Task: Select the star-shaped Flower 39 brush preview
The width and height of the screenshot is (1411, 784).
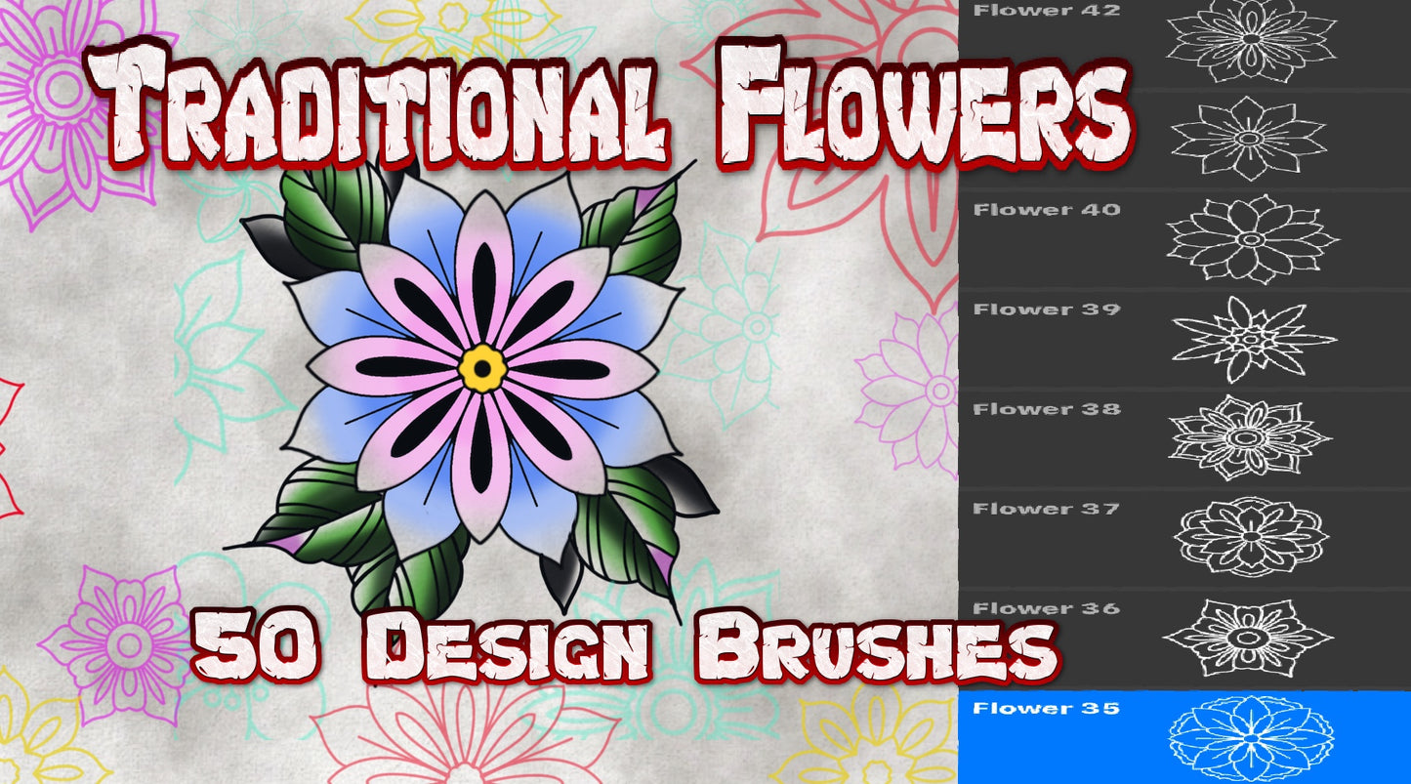Action: coord(1250,337)
